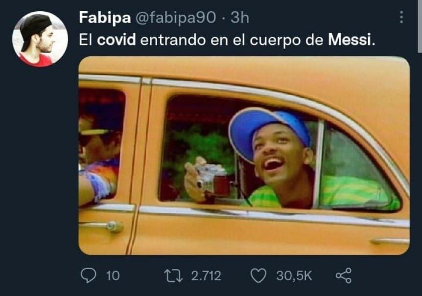Open the @fabipa90 handle link
This screenshot has height=296, width=422.
pyautogui.click(x=175, y=18)
